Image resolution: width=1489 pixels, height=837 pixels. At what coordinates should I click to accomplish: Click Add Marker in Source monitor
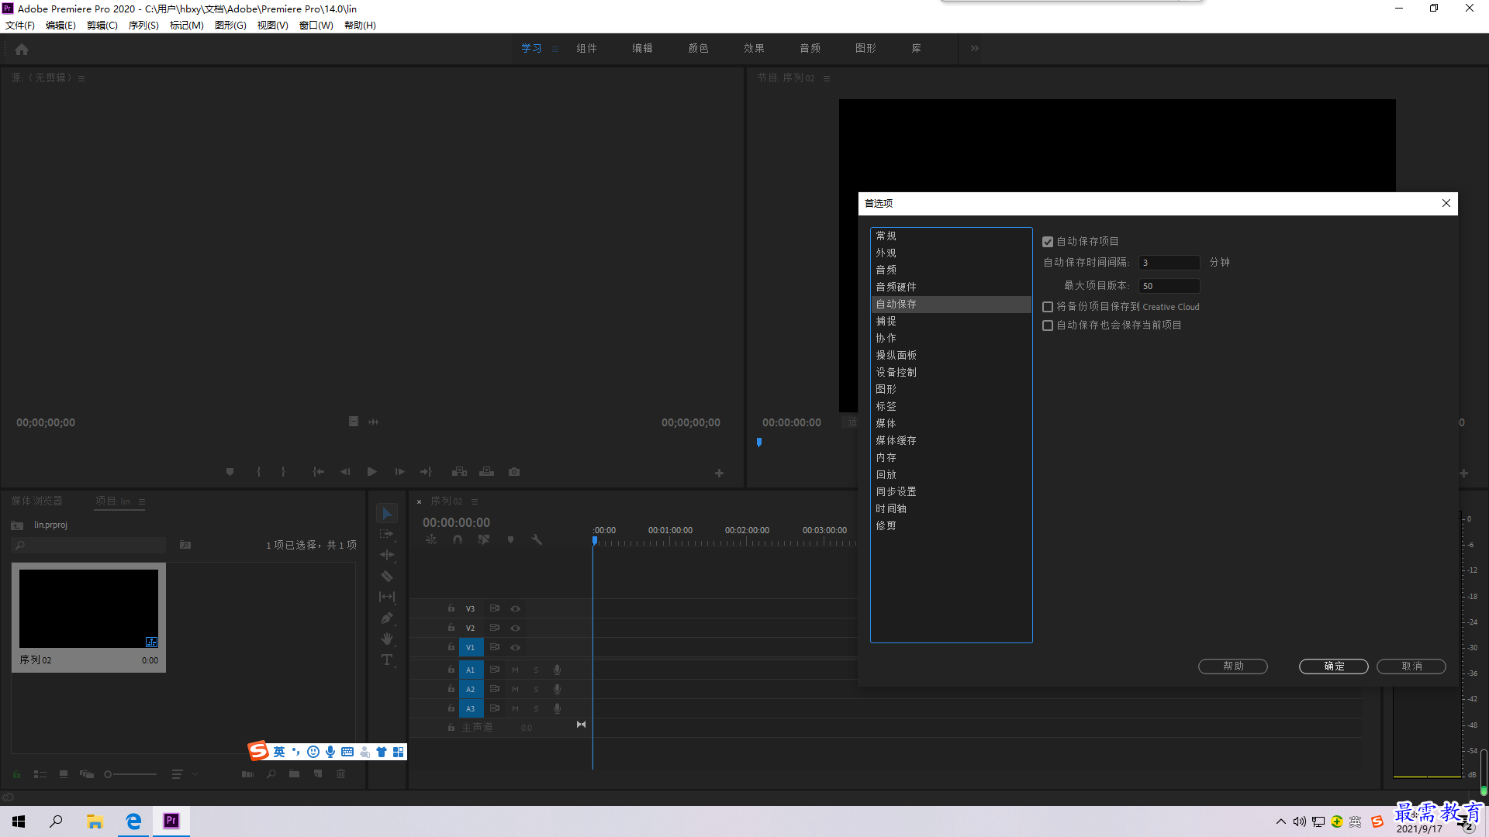click(230, 471)
